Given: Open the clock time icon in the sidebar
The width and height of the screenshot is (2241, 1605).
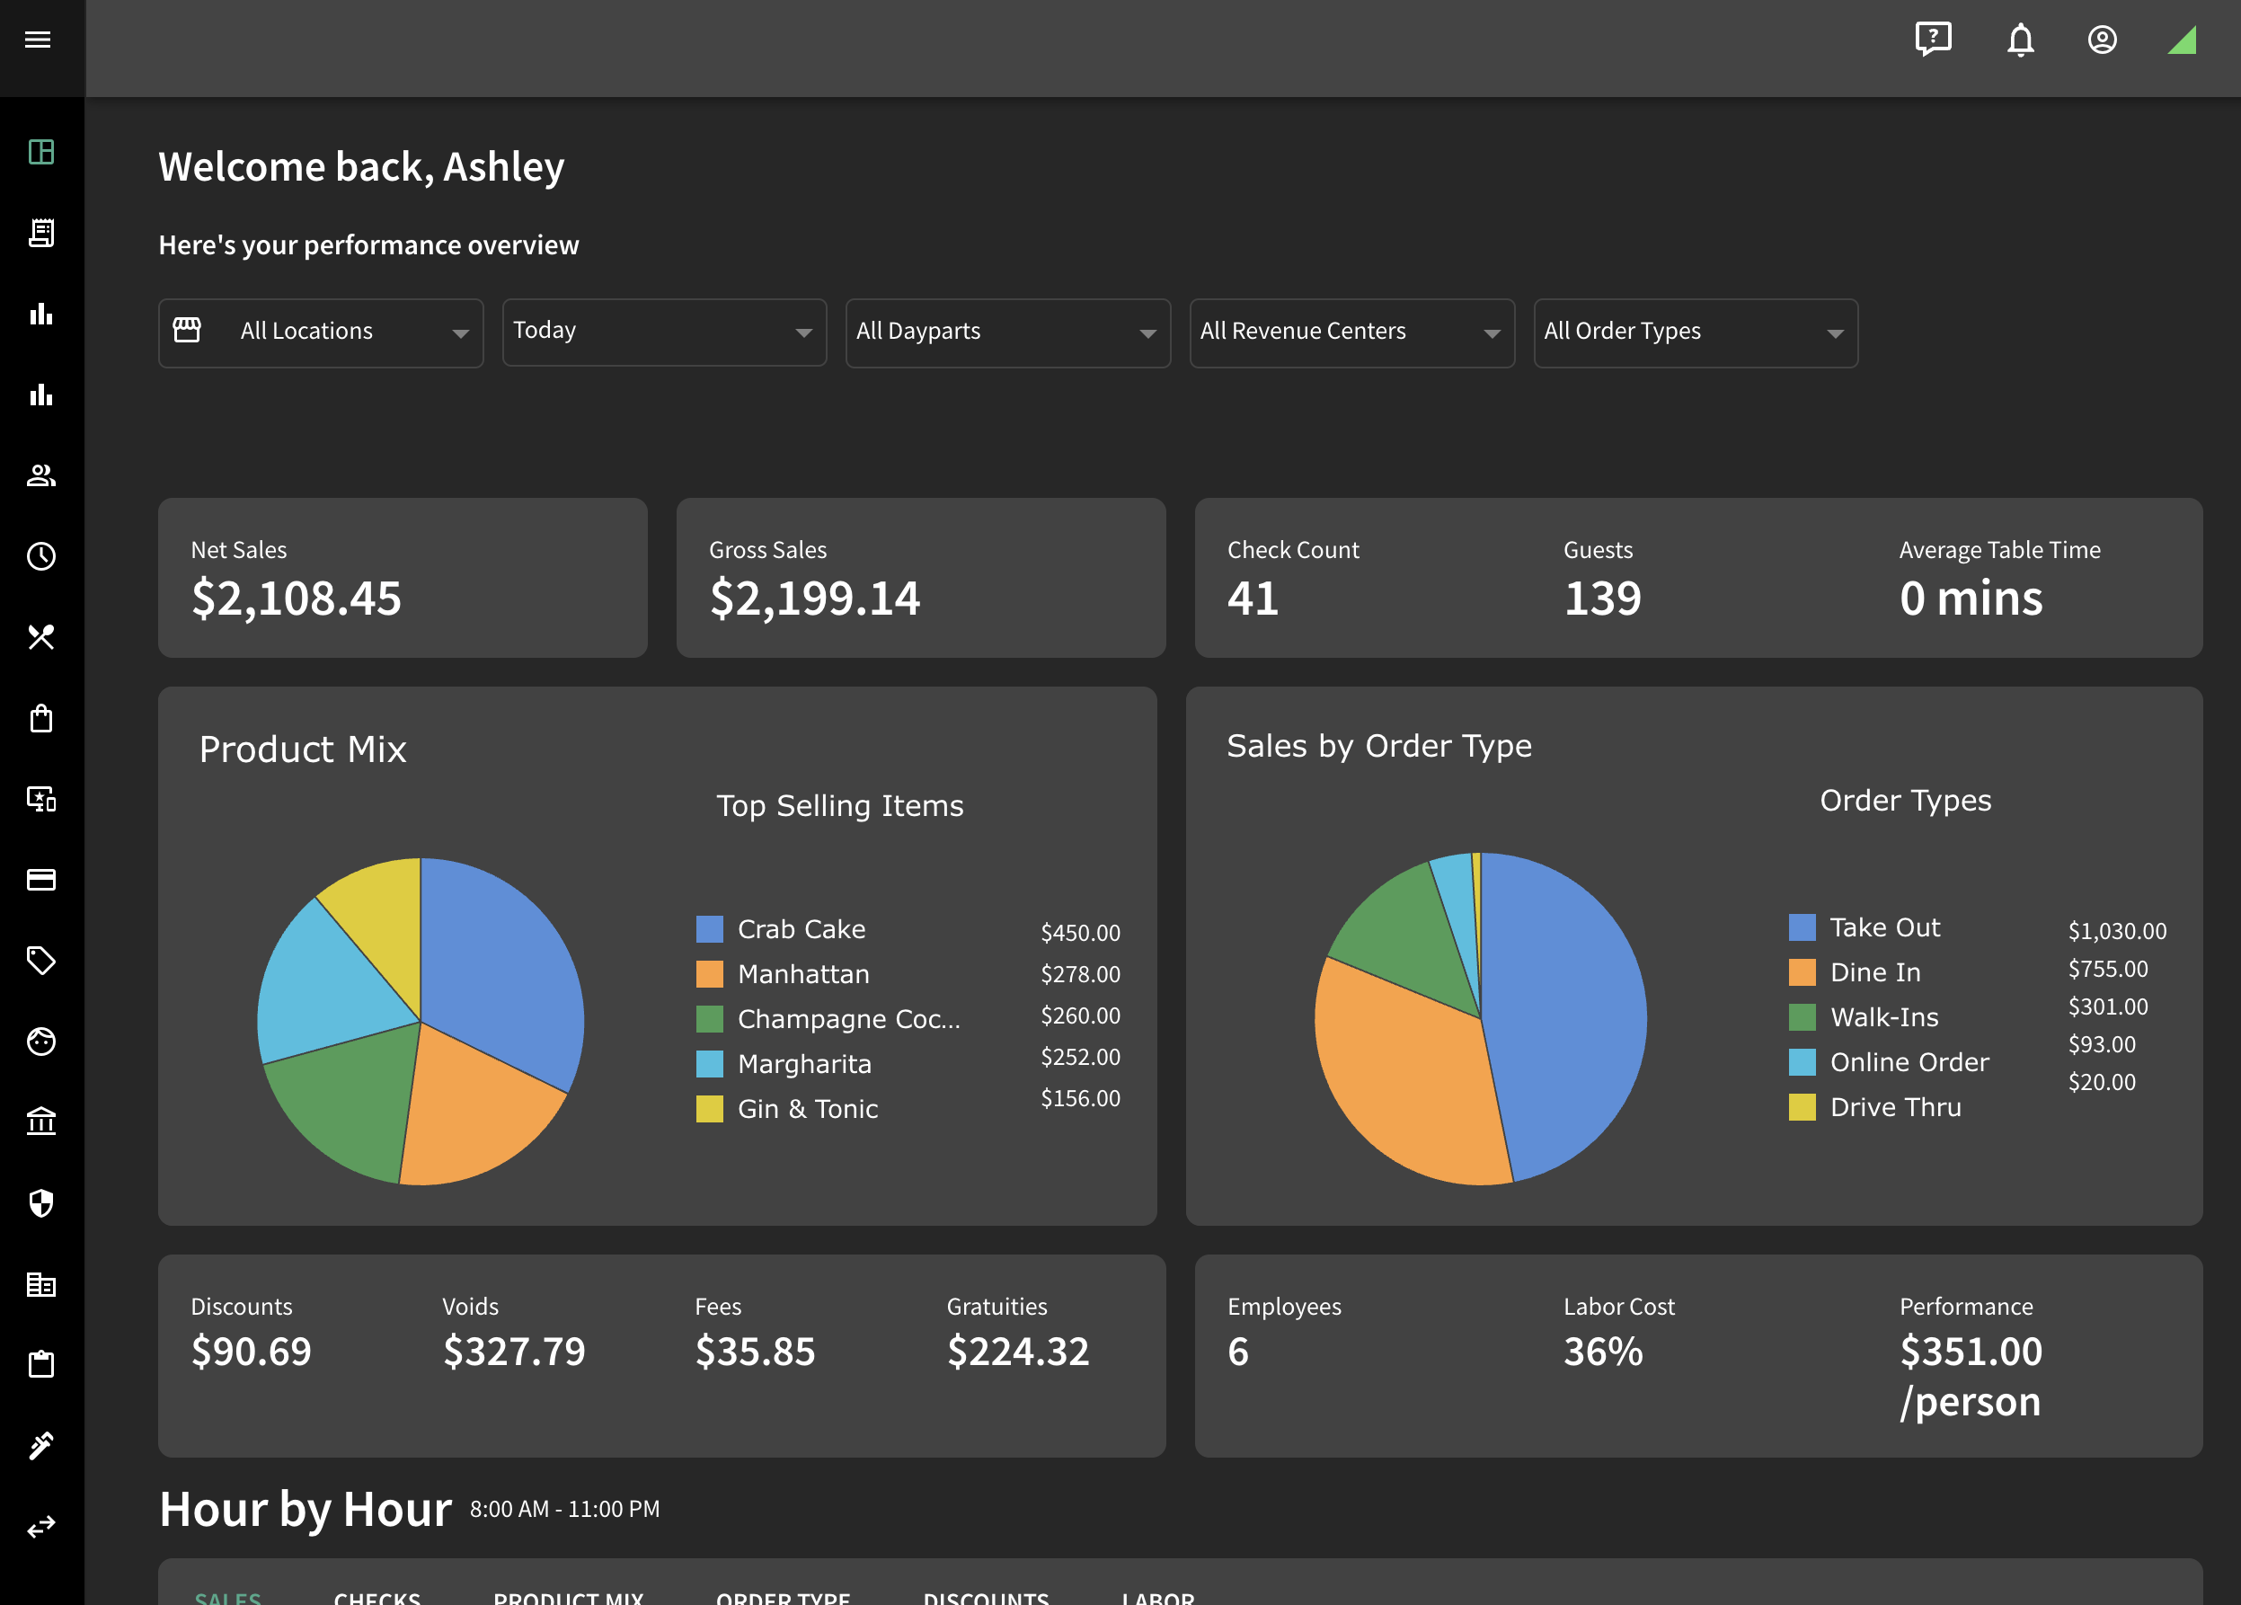Looking at the screenshot, I should click(41, 556).
